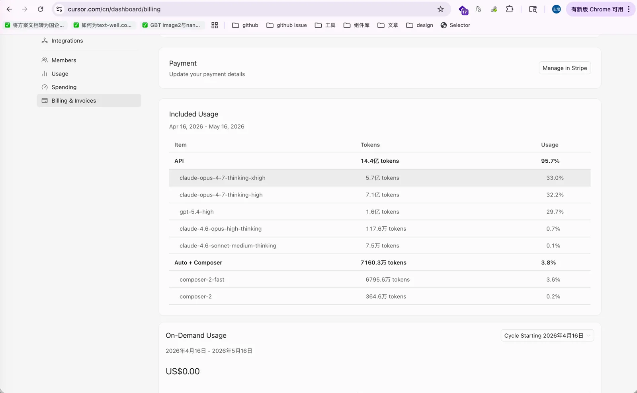Click the composer-2 row label

pyautogui.click(x=195, y=297)
